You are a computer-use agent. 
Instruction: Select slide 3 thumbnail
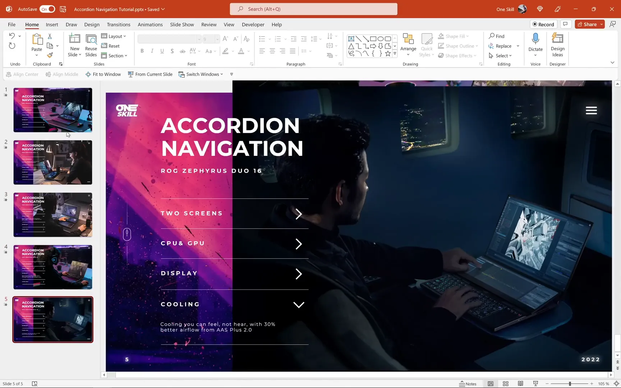[x=53, y=215]
